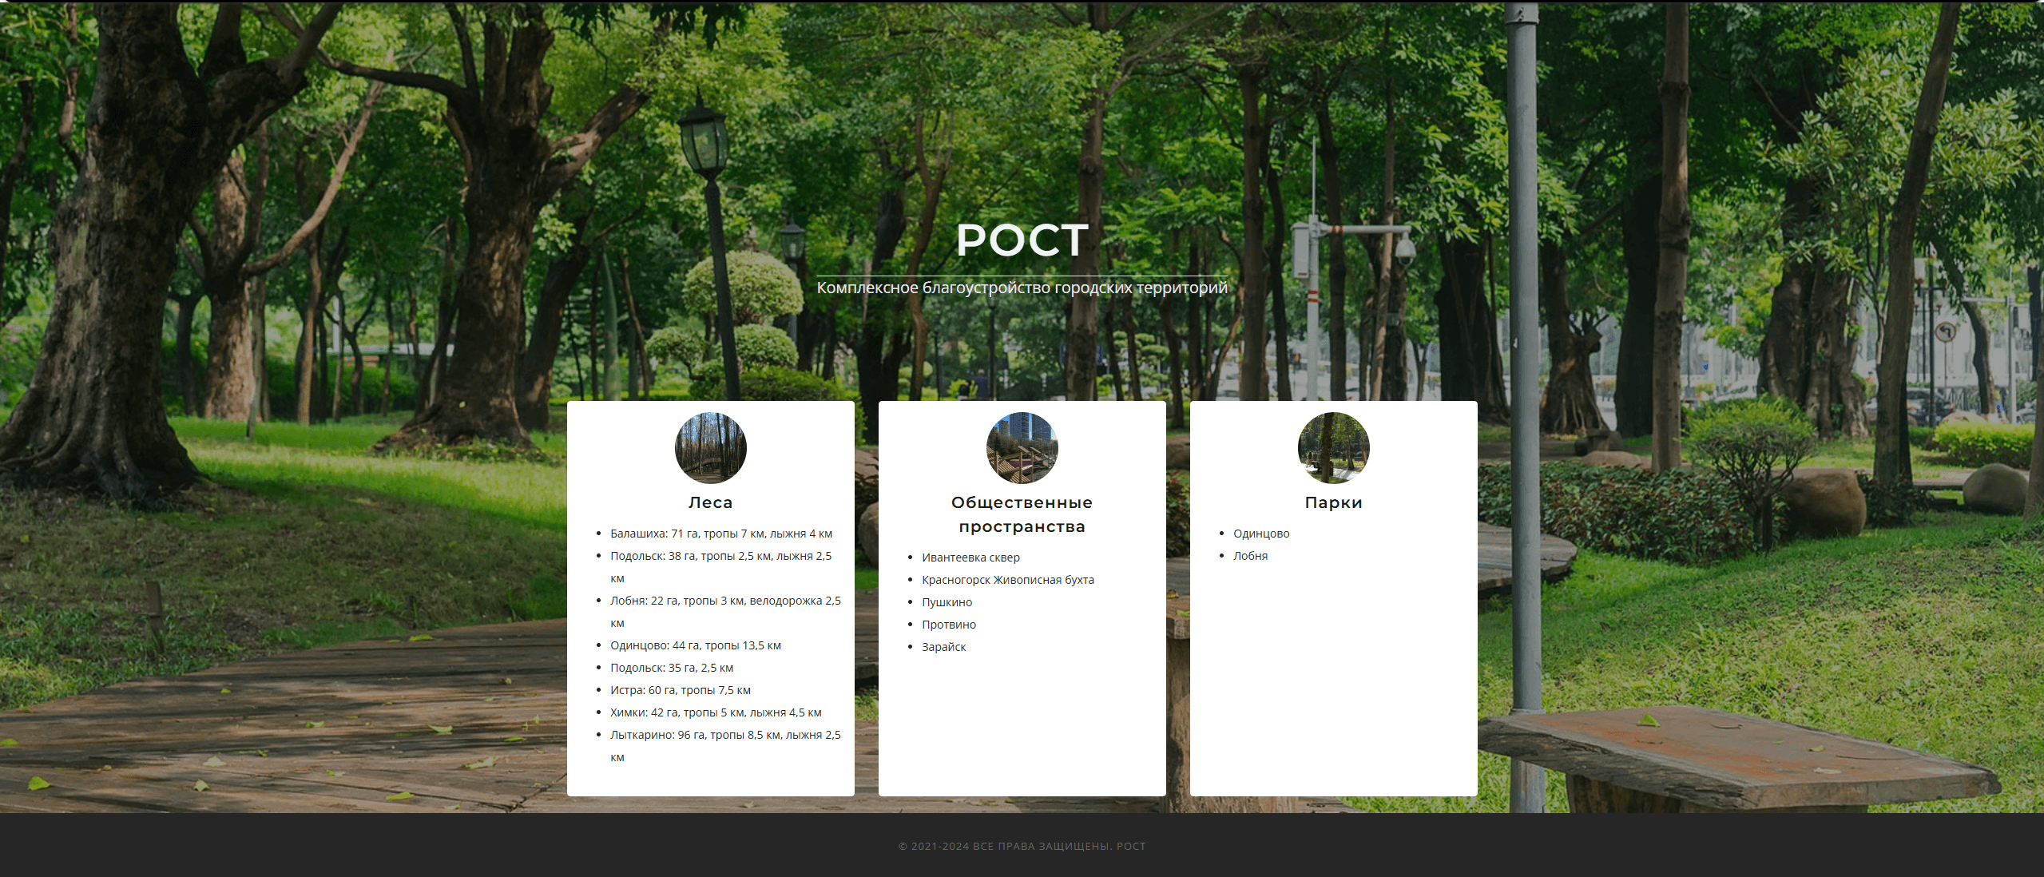The height and width of the screenshot is (877, 2044).
Task: Open Одинцово item in Парки card
Action: coord(1260,534)
